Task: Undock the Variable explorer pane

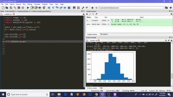Action: [170, 11]
